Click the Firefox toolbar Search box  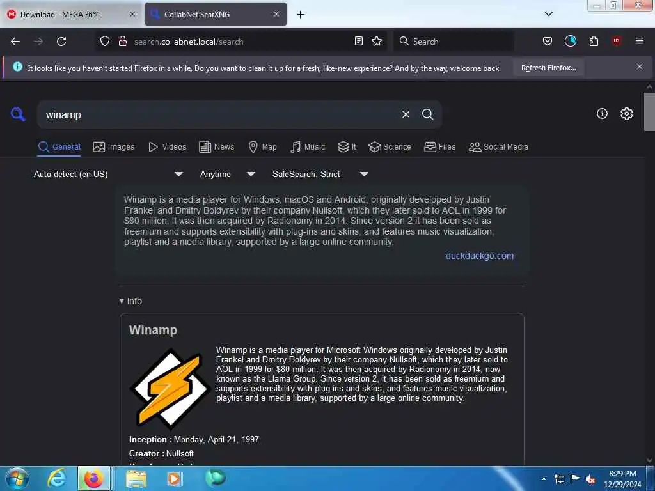pos(454,42)
